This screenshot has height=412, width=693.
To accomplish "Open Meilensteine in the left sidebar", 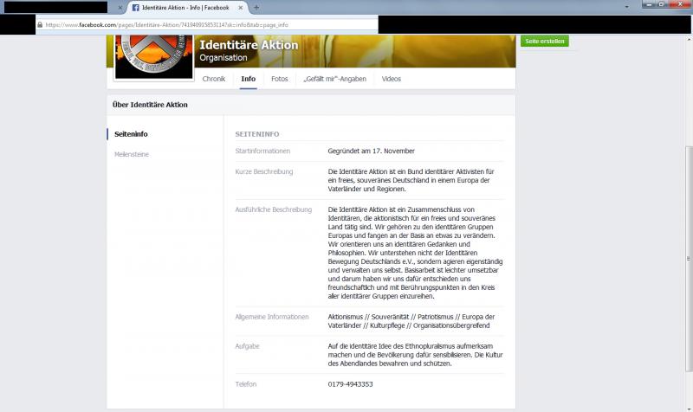I will point(132,154).
